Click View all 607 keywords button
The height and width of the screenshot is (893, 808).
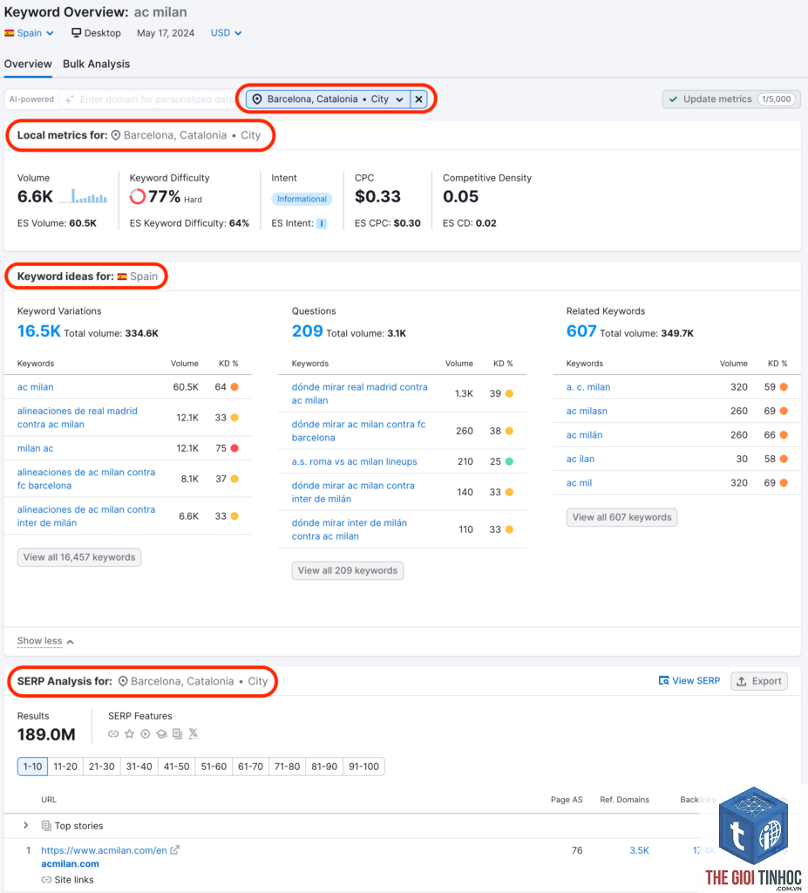[x=621, y=517]
